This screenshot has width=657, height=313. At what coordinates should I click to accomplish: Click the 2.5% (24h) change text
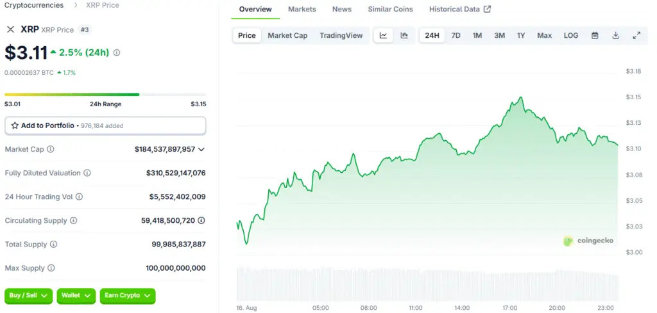click(84, 52)
